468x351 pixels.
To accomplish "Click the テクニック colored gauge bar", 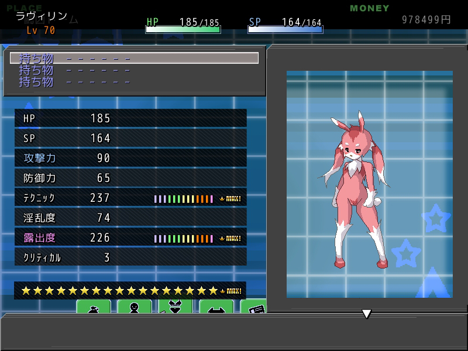I will pyautogui.click(x=183, y=199).
